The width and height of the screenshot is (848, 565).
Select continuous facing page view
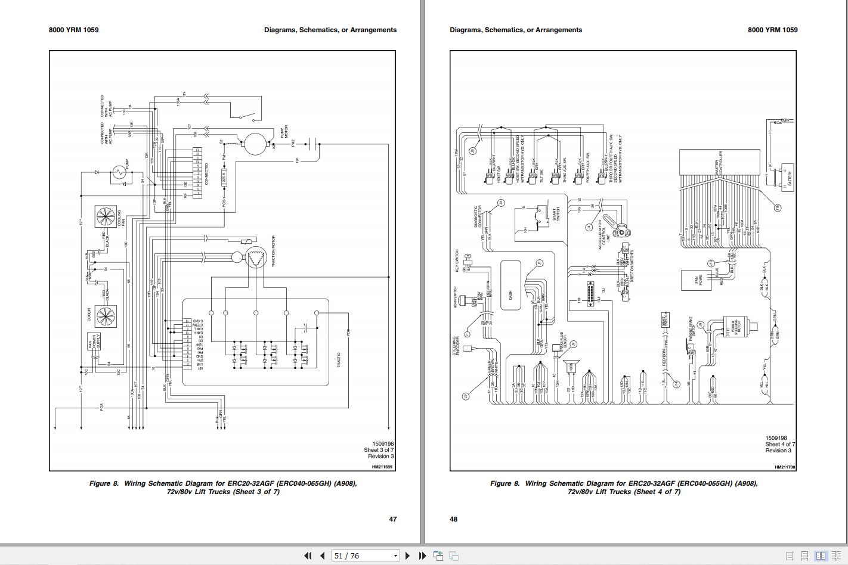point(835,556)
